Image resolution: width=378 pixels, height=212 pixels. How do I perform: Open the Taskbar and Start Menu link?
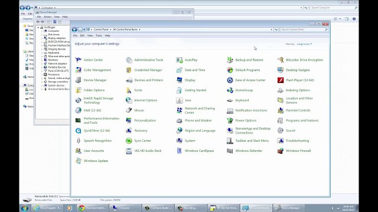point(252,141)
